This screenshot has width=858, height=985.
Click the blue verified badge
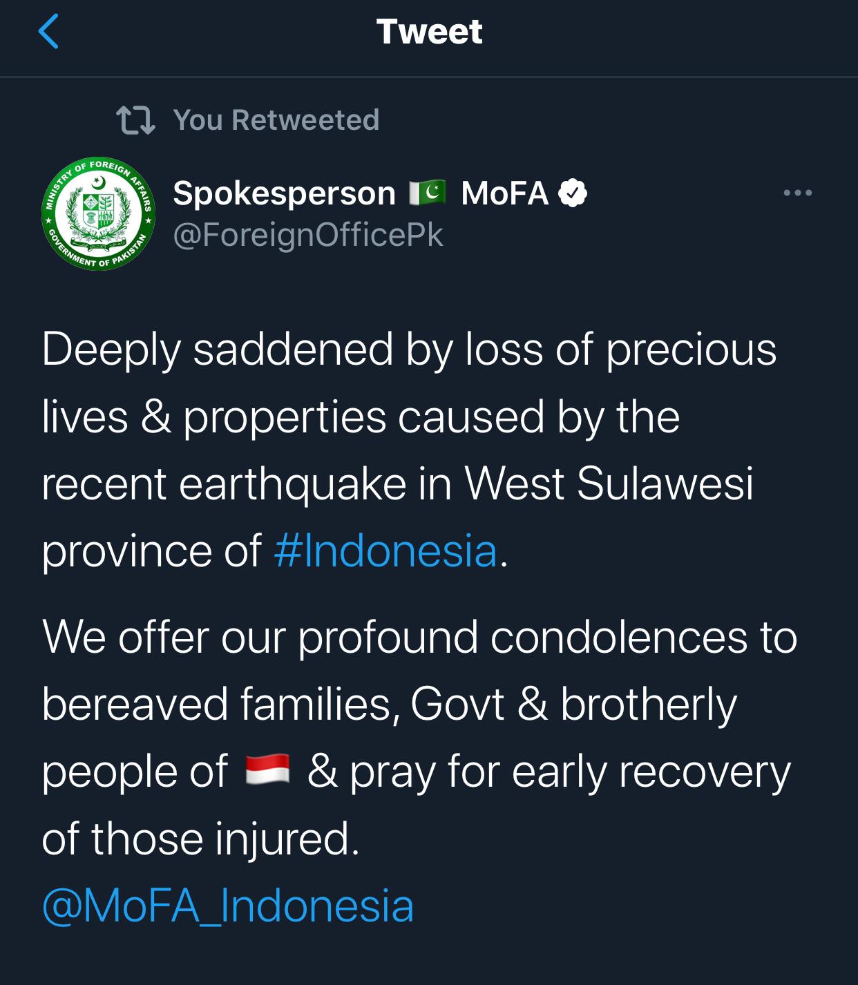tap(572, 193)
